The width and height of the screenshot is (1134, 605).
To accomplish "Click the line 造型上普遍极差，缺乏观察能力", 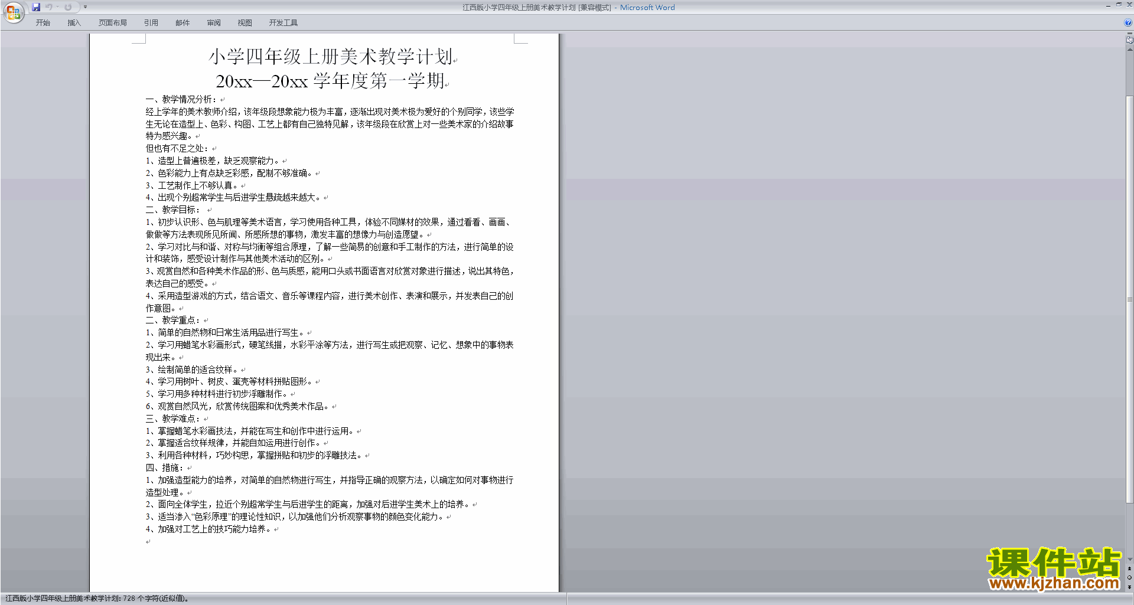I will tap(213, 161).
